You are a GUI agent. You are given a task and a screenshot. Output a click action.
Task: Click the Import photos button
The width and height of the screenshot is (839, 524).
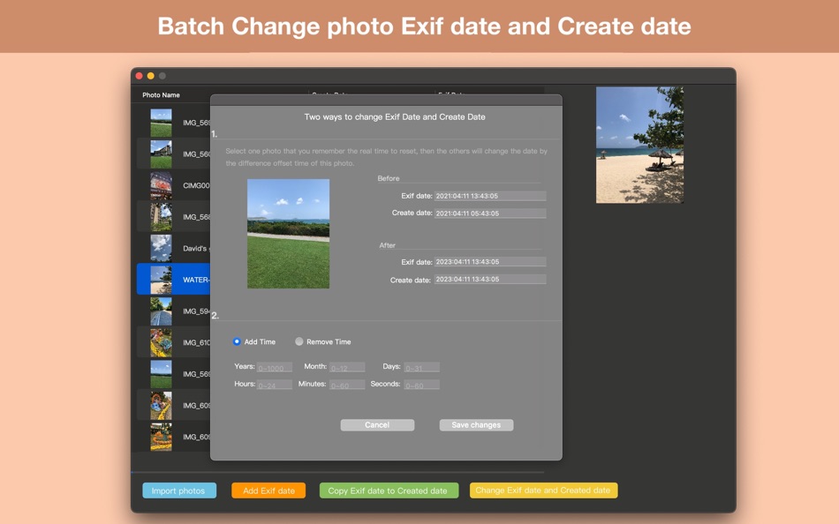pos(179,490)
